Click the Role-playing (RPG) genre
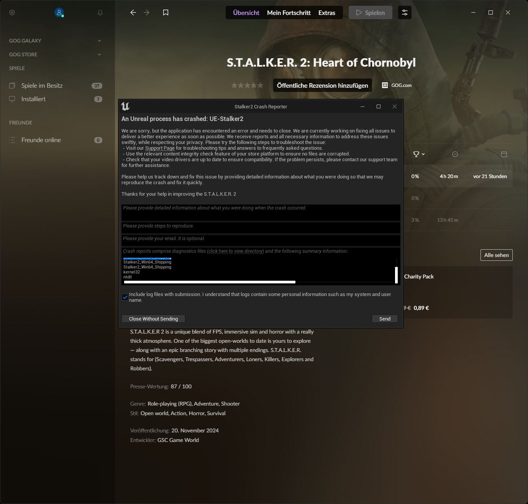Screen dimensions: 528x504 170,404
